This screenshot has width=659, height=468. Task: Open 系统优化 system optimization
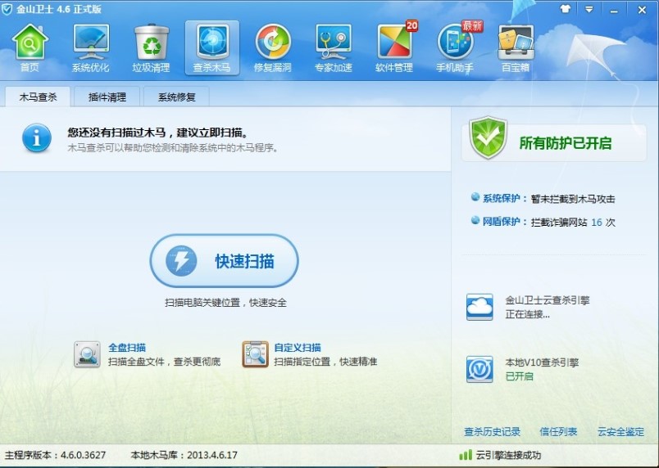pyautogui.click(x=90, y=47)
